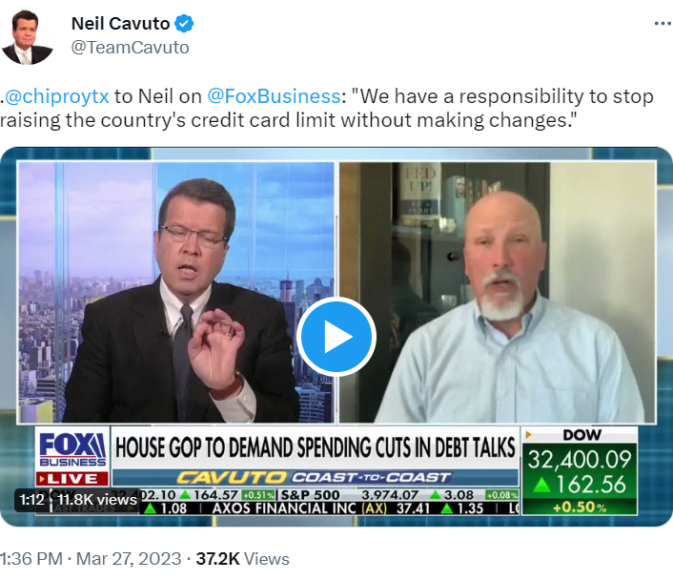This screenshot has width=673, height=580.
Task: Click the 1:36 PM Mar 27, 2023 timestamp
Action: 91,559
